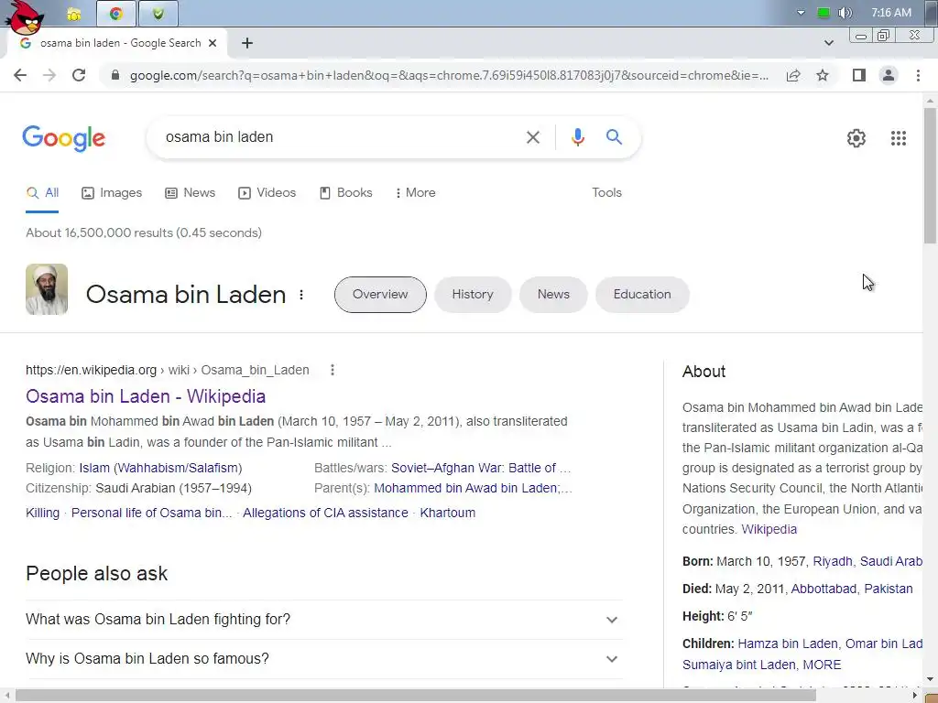
Task: Open Osama bin Laden - Wikipedia result
Action: 146,396
